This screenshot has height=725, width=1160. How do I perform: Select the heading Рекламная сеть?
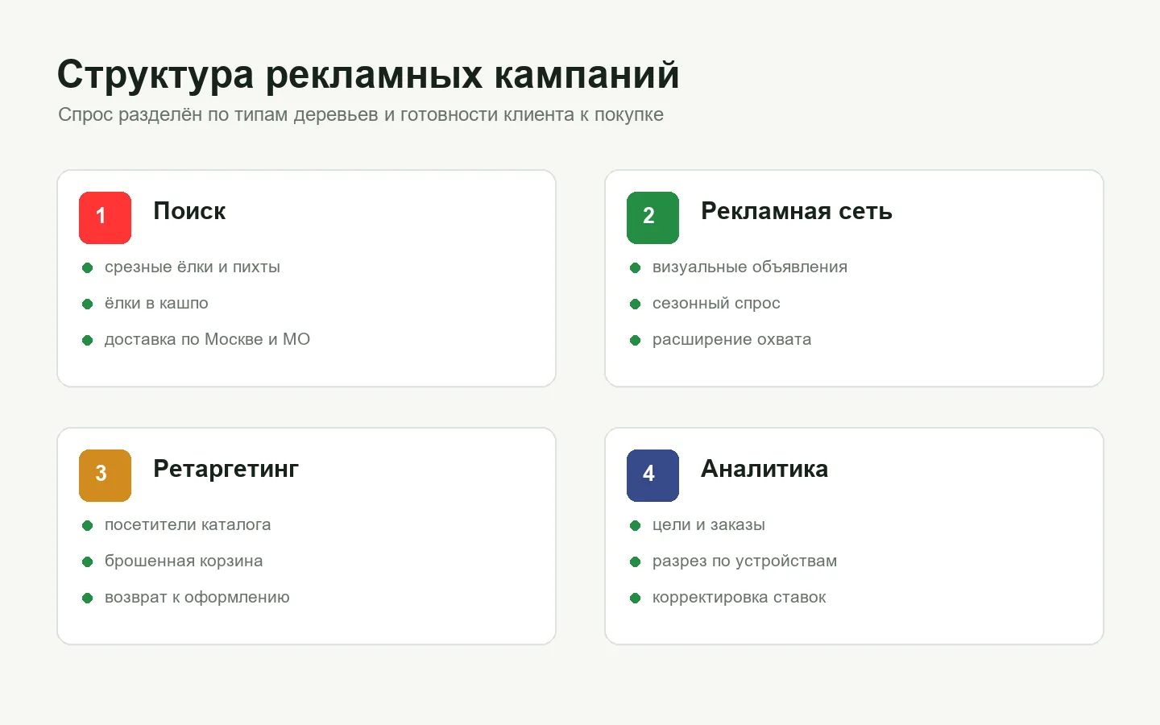pyautogui.click(x=797, y=211)
